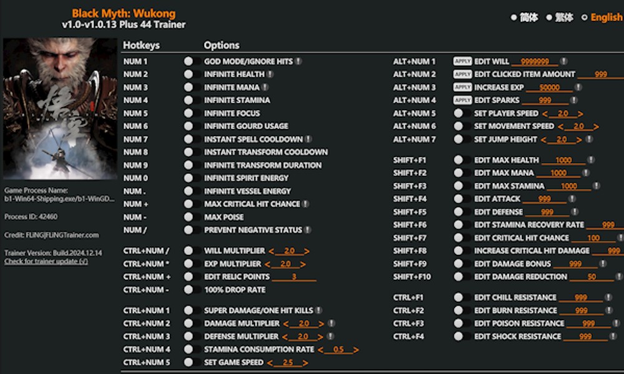Turn on Infinite Gourd Usage
The height and width of the screenshot is (374, 624).
point(188,127)
